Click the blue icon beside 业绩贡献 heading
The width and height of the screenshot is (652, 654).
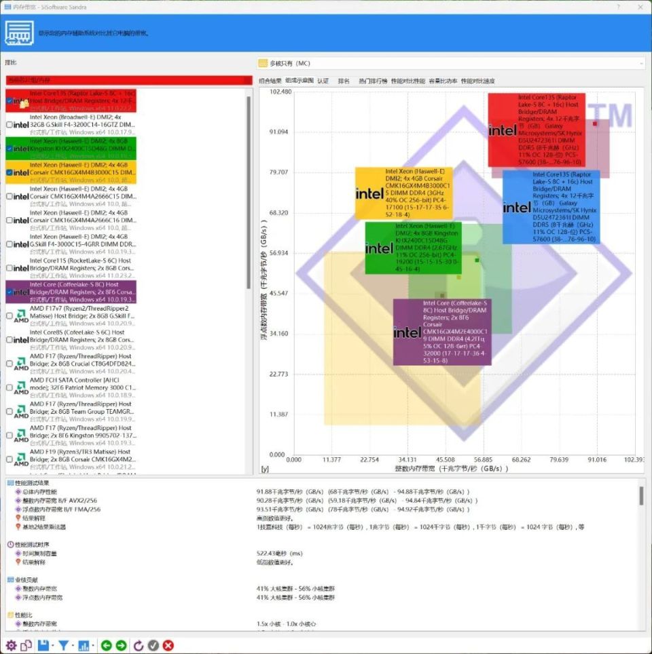click(x=11, y=580)
